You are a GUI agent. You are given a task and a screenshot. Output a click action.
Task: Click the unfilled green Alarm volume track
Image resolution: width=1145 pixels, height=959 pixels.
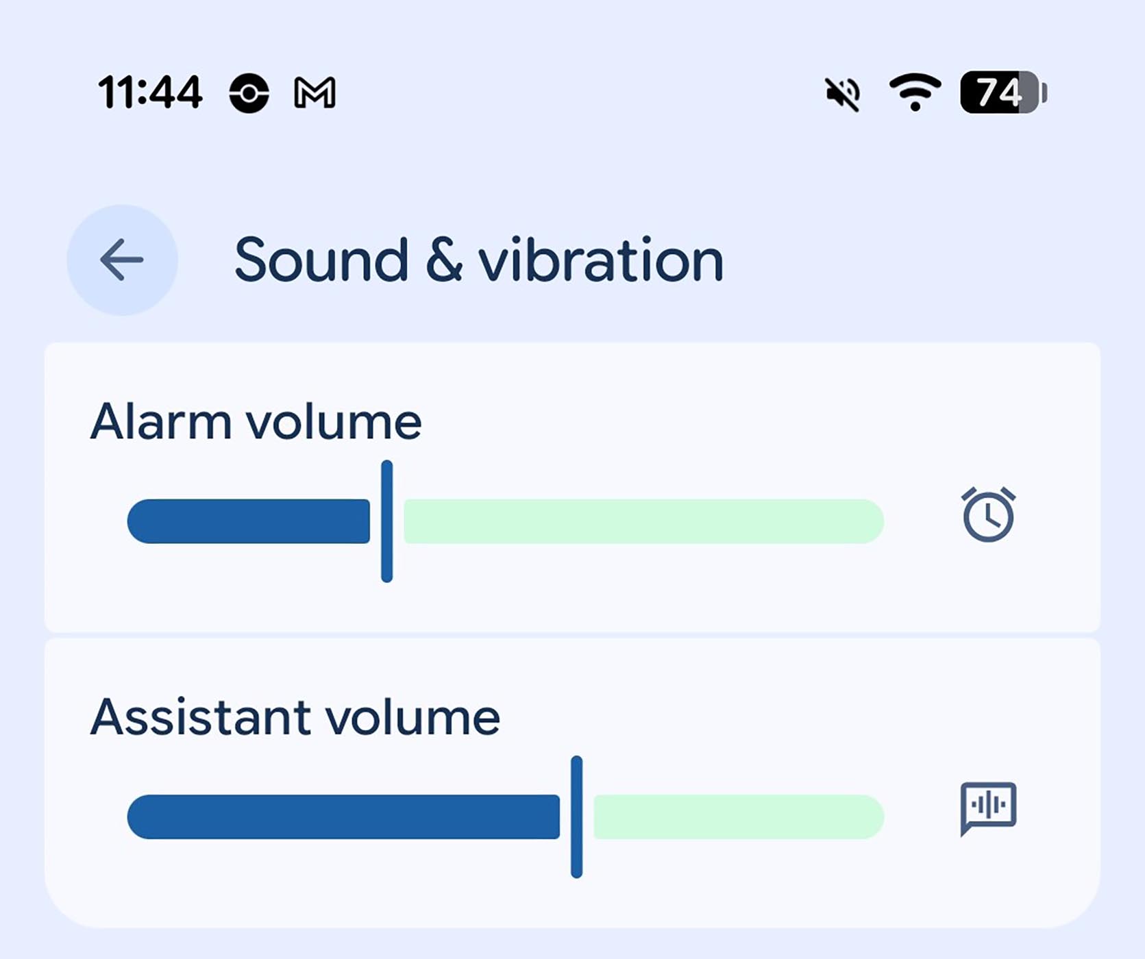(643, 521)
